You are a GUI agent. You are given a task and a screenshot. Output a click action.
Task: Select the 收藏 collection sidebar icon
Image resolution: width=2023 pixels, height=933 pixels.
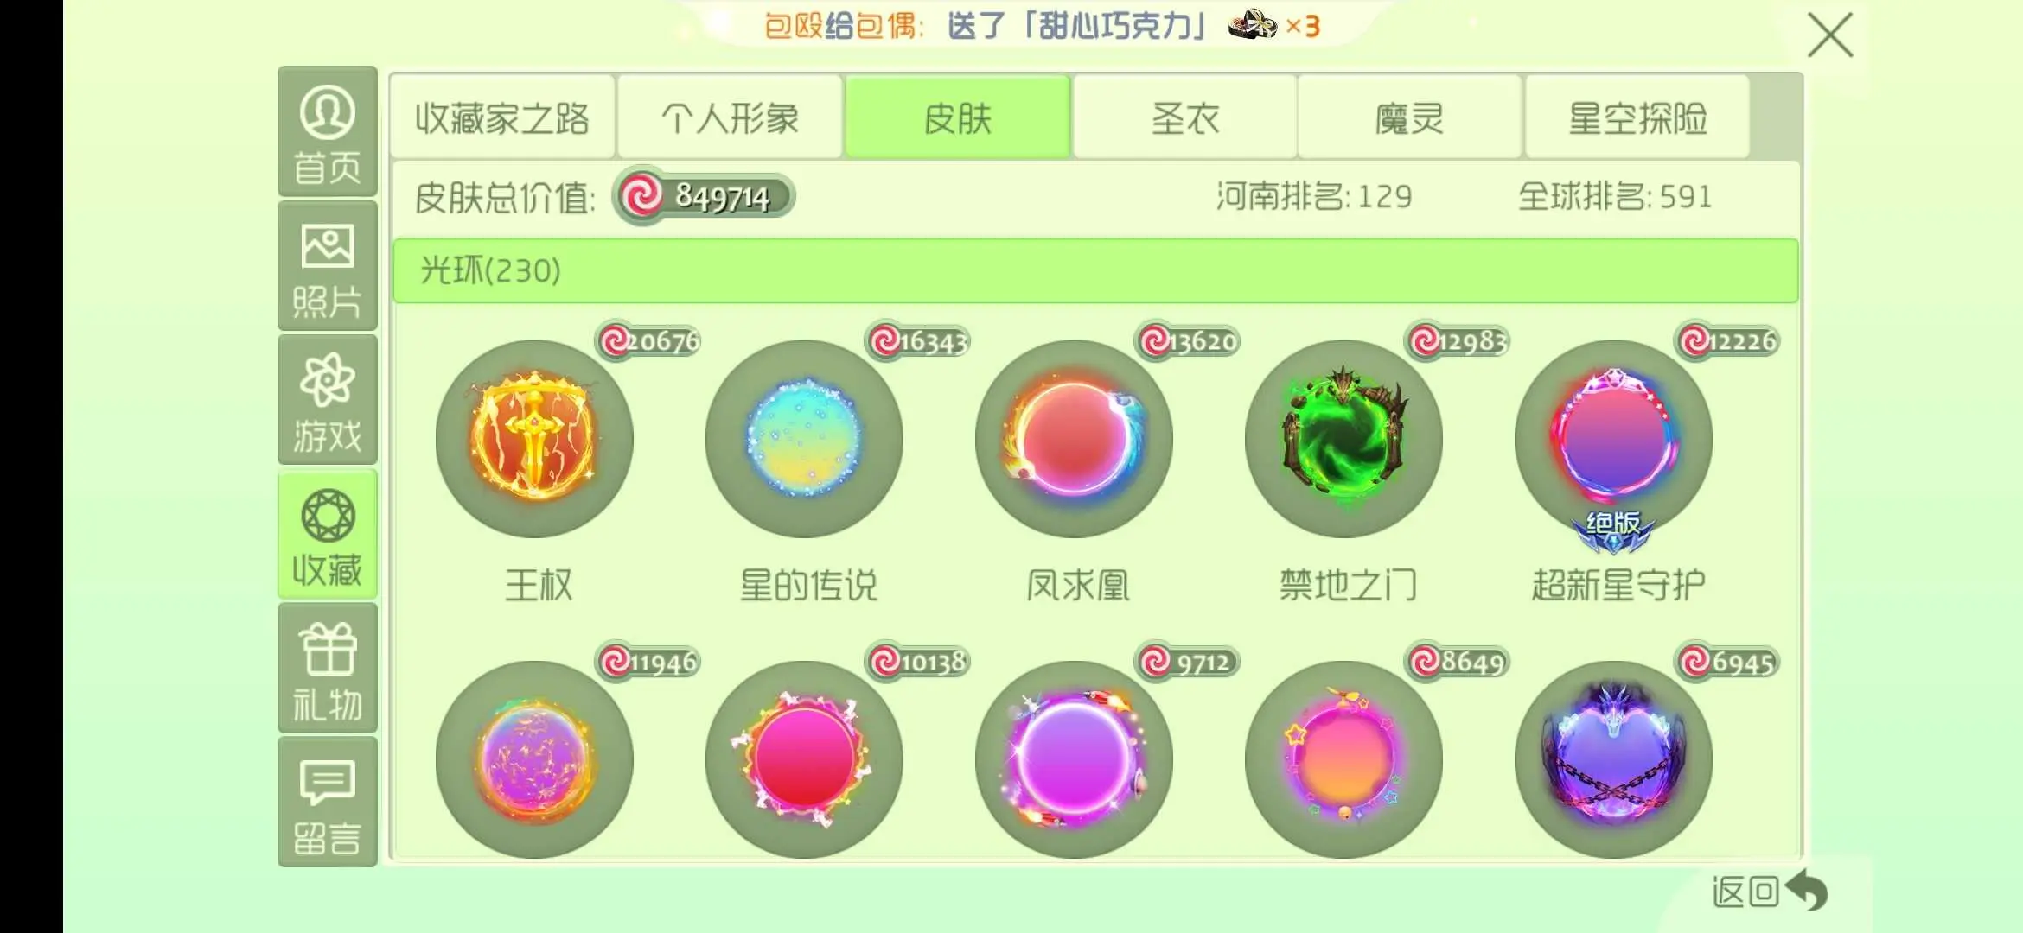tap(327, 535)
